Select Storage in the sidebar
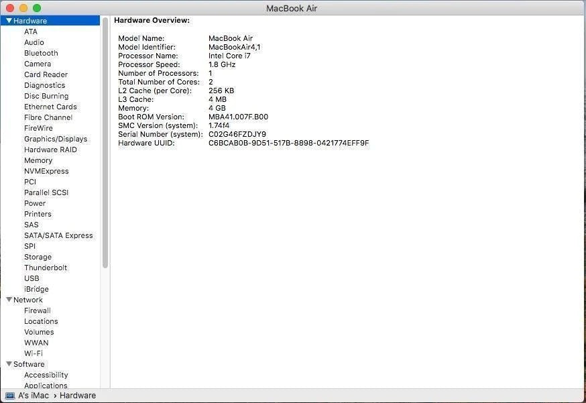The image size is (586, 403). [x=38, y=257]
